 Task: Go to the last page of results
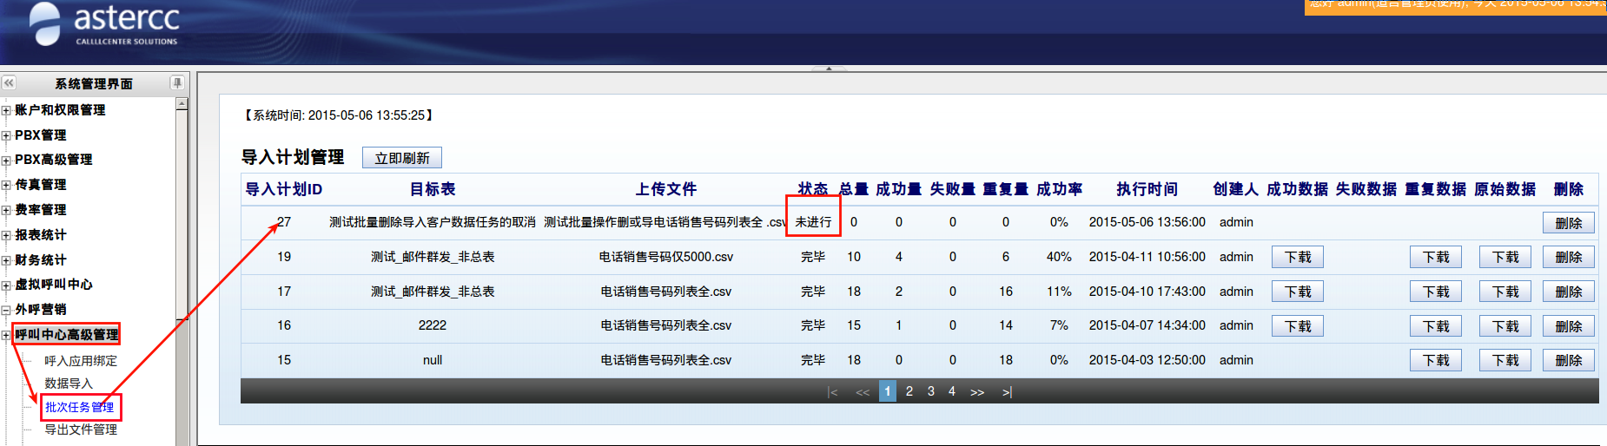[x=1007, y=392]
